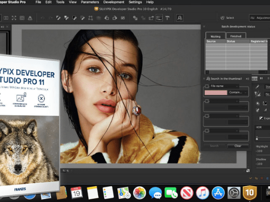Close the Batch development status panel

tap(204, 26)
